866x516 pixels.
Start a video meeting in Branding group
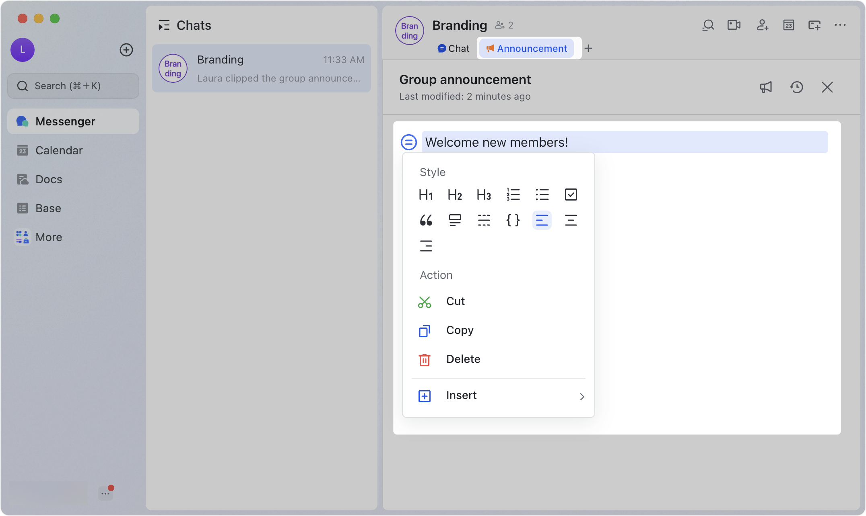click(734, 25)
